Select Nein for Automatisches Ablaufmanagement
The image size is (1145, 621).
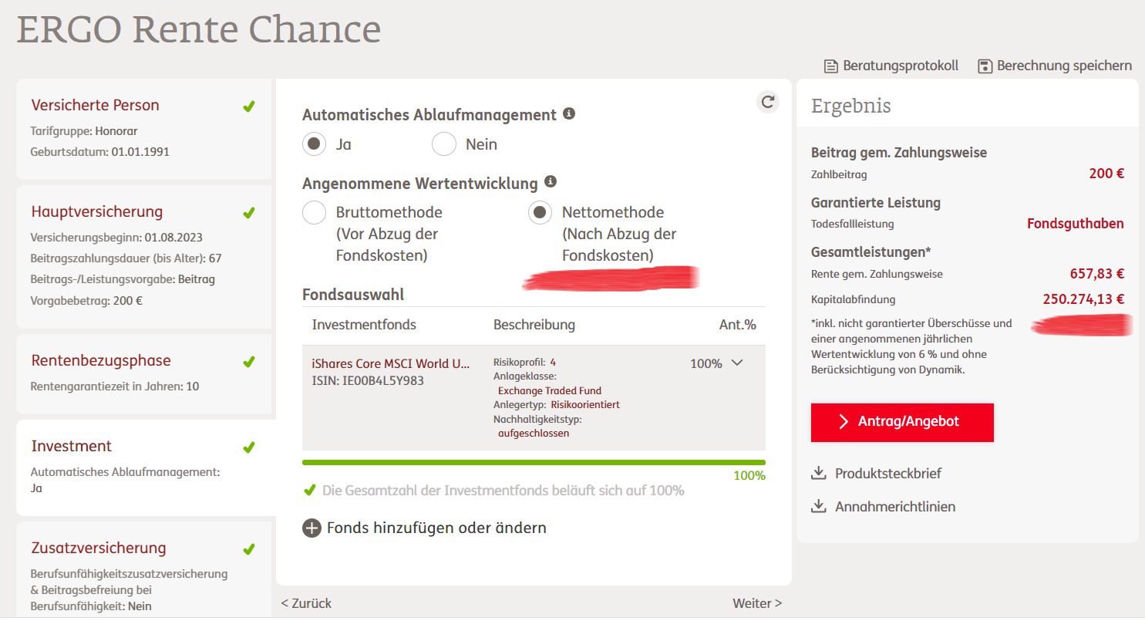coord(444,144)
